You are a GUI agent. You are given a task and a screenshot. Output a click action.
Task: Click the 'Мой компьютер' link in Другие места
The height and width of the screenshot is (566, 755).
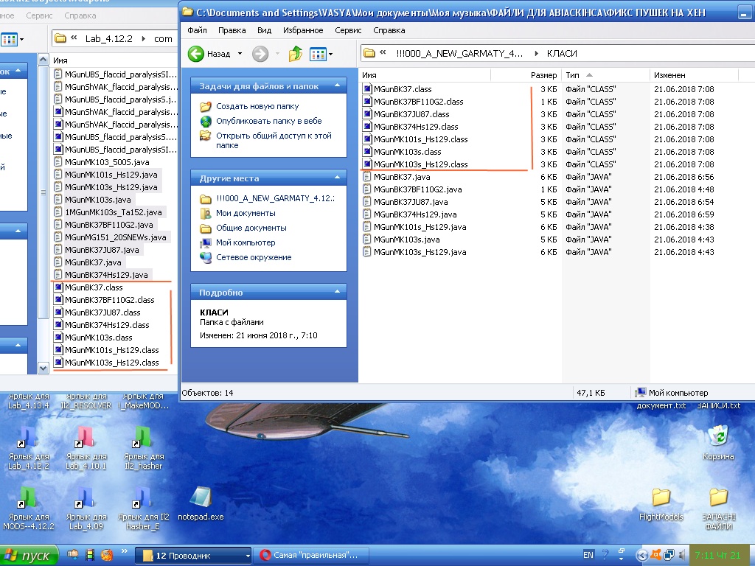tap(246, 242)
